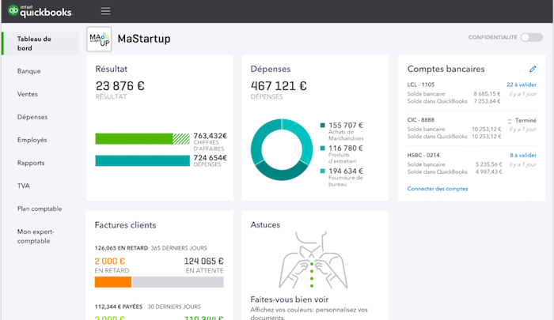
Task: Click the orange En retard bar
Action: 113,282
